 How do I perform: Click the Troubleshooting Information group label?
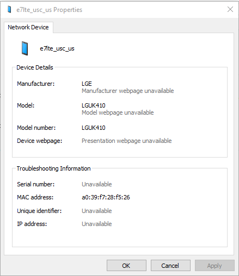[54, 168]
